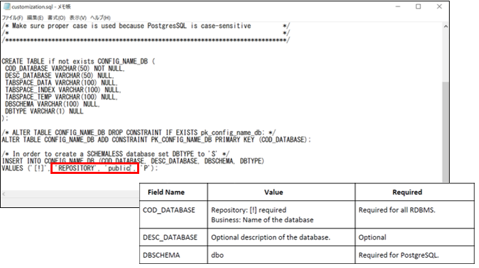
Task: Place cursor after 'public' in VALUES line
Action: 132,168
